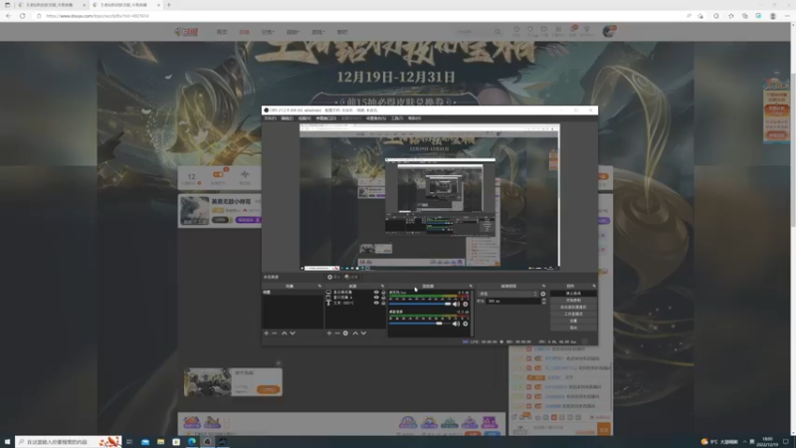796x448 pixels.
Task: Add a new source with the plus icon
Action: 329,334
